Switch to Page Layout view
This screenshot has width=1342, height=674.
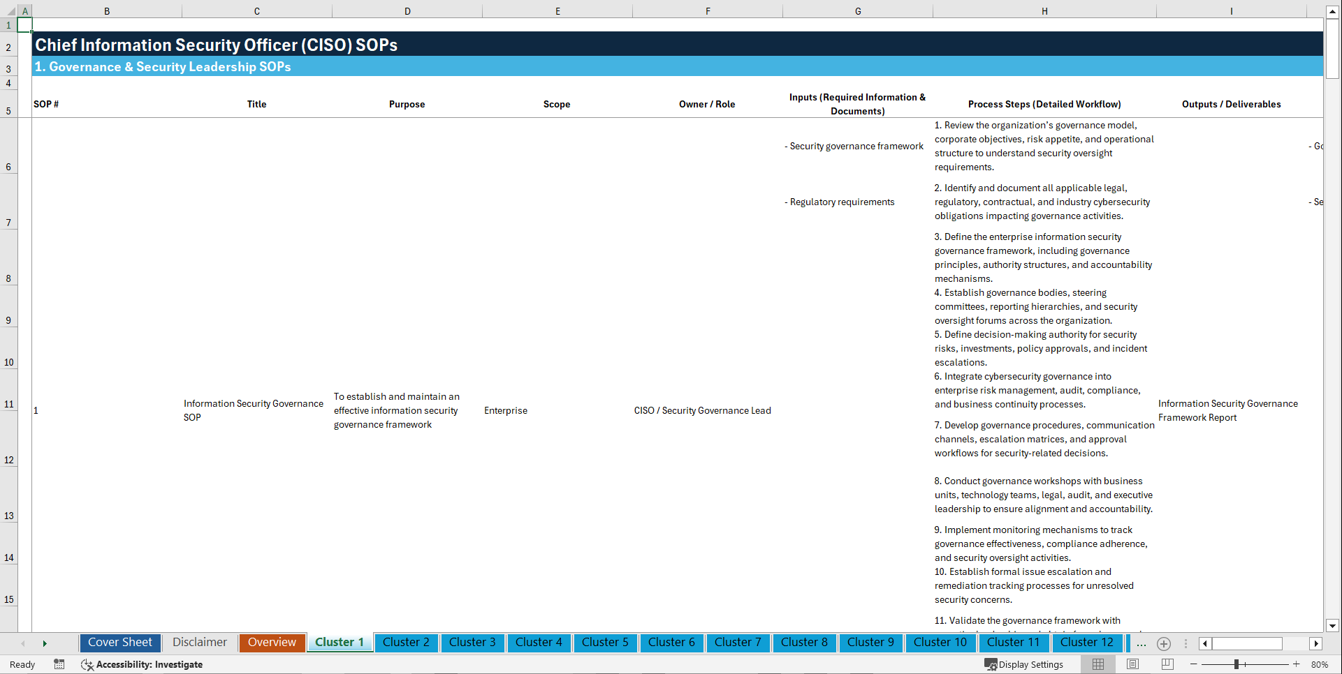(x=1132, y=664)
